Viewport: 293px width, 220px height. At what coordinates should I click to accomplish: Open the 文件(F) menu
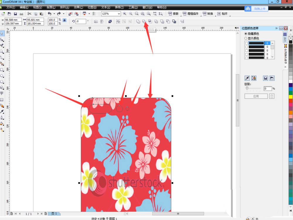(11, 7)
